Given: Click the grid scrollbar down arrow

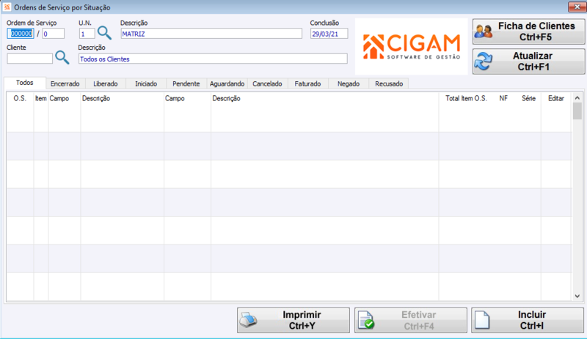Looking at the screenshot, I should (x=577, y=296).
